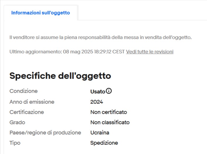
Task: Click the Paese/regione di produzione label
Action: click(45, 133)
